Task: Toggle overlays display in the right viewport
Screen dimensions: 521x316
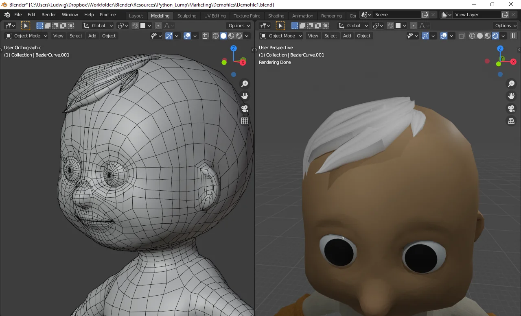Action: coord(444,36)
